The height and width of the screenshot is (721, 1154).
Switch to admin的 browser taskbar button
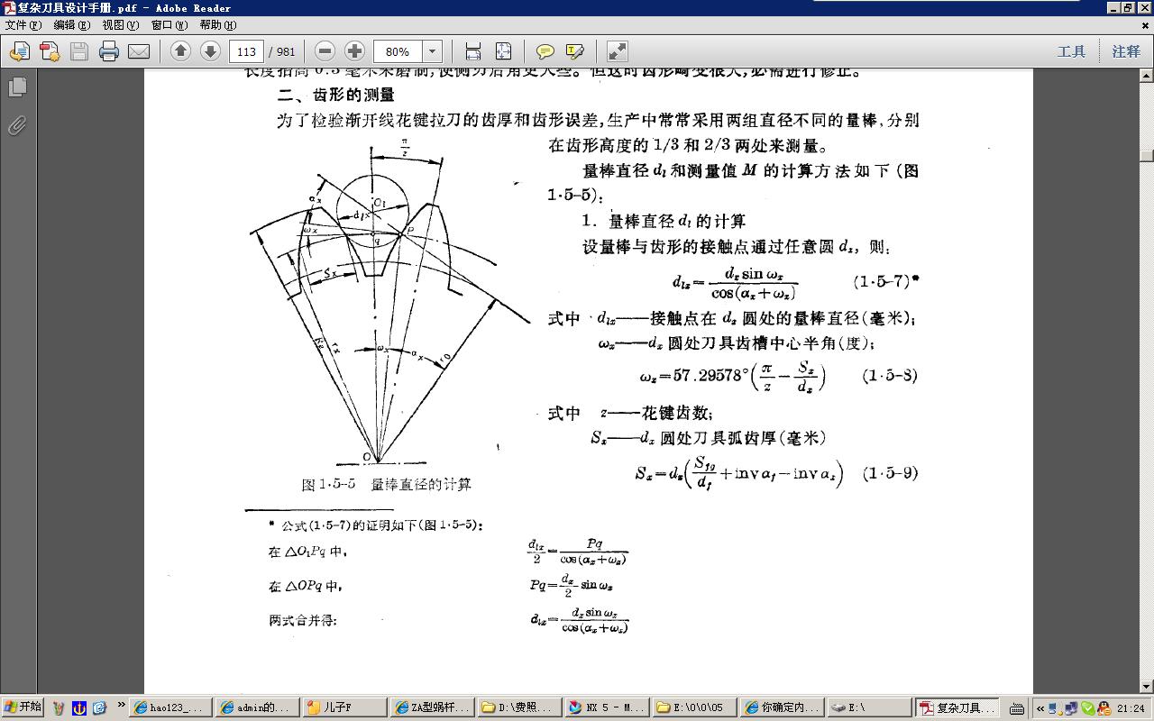click(258, 708)
